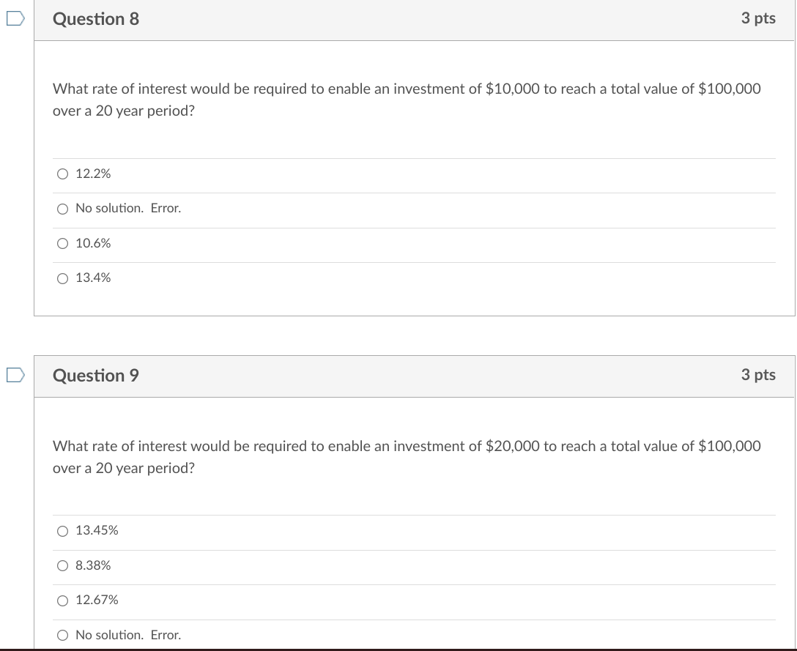The height and width of the screenshot is (651, 797).
Task: Choose the 8.38% option in Question 9
Action: (x=63, y=565)
